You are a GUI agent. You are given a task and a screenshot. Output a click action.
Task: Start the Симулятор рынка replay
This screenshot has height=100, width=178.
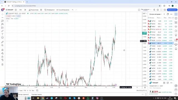pos(63,10)
